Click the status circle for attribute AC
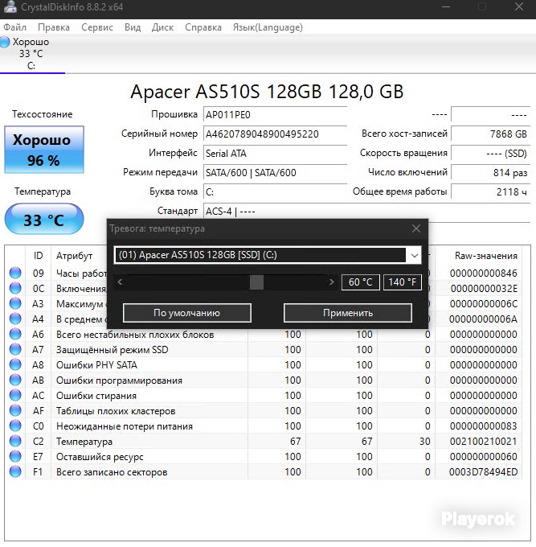This screenshot has width=536, height=547. point(15,395)
